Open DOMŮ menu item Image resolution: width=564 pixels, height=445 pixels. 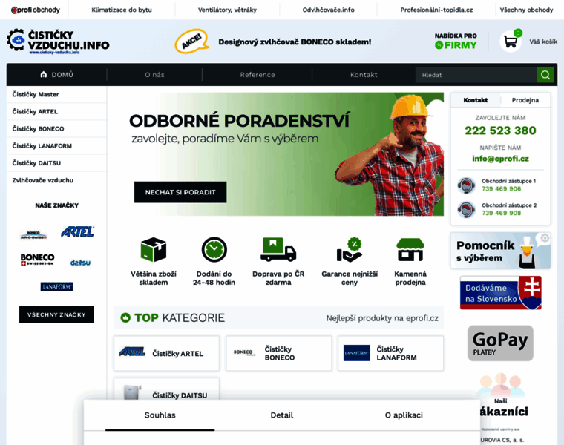[x=56, y=74]
